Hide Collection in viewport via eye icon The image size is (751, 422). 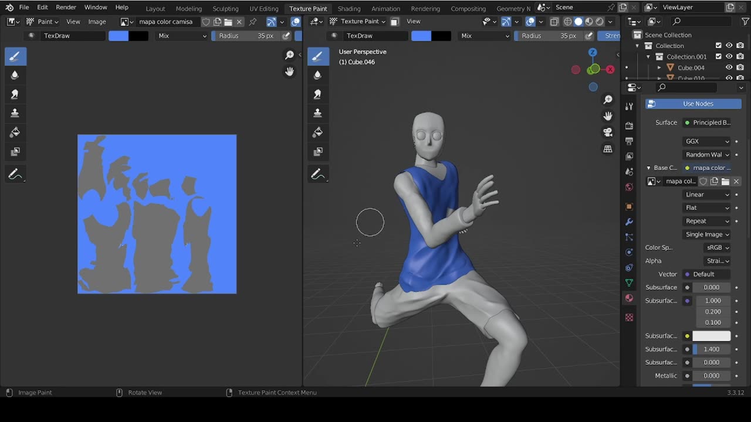729,46
